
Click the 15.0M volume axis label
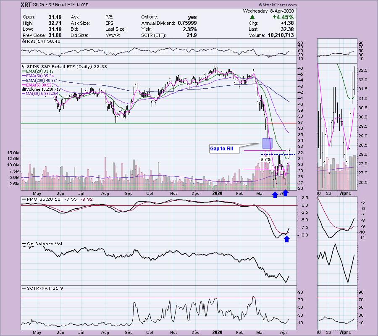[x=13, y=153]
